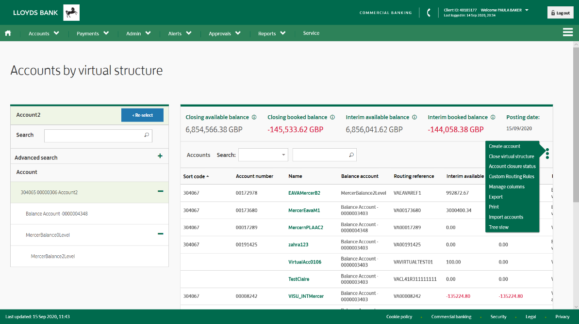Select Export from the actions menu
Screen dimensions: 579x324
tap(496, 197)
